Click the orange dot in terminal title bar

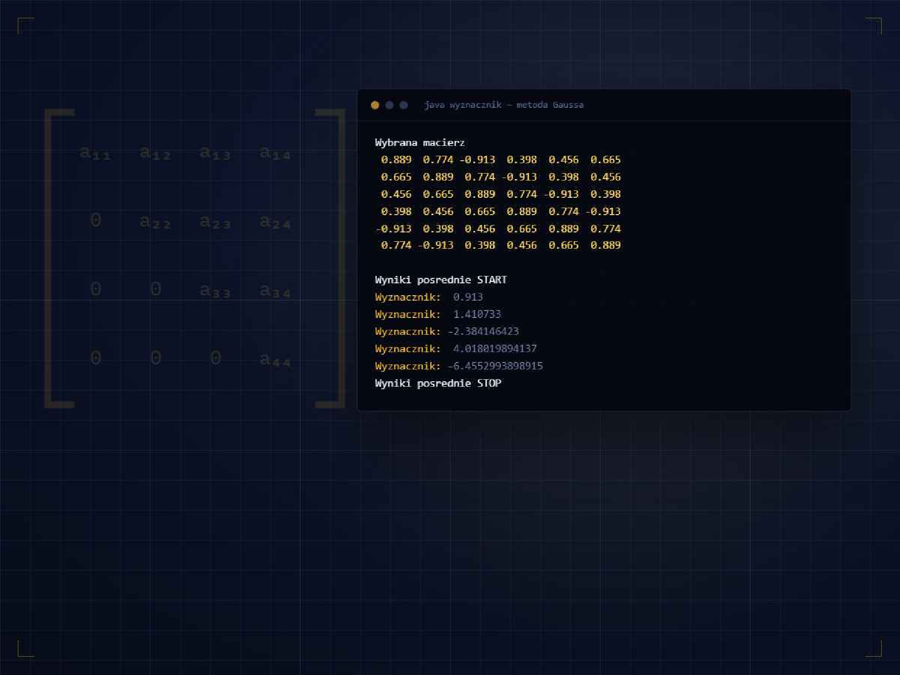coord(375,105)
